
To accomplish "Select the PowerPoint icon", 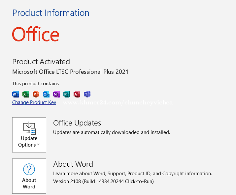I will (36, 94).
